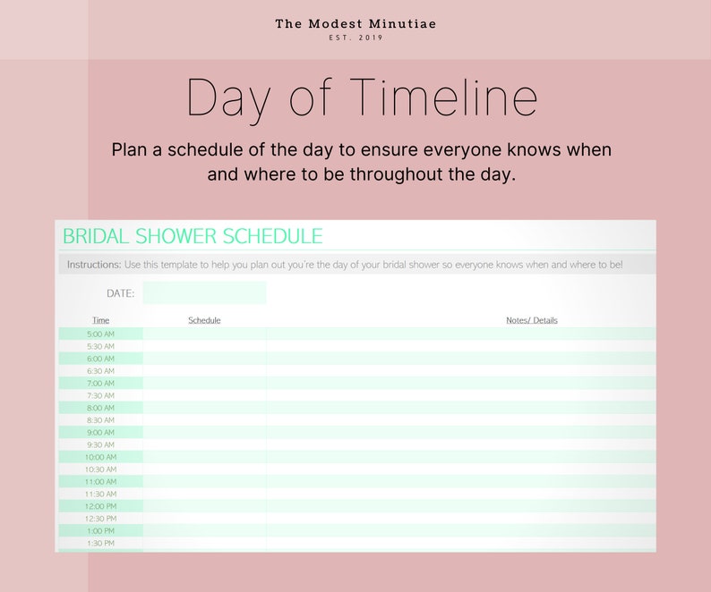Image resolution: width=711 pixels, height=592 pixels.
Task: Select the 5:00 AM time cell
Action: pyautogui.click(x=100, y=334)
